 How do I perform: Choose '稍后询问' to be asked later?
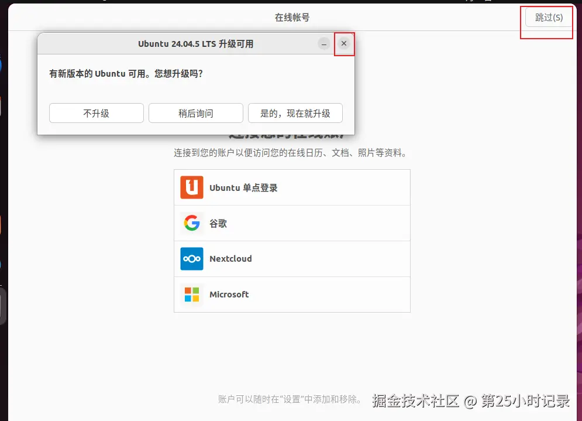tap(195, 113)
